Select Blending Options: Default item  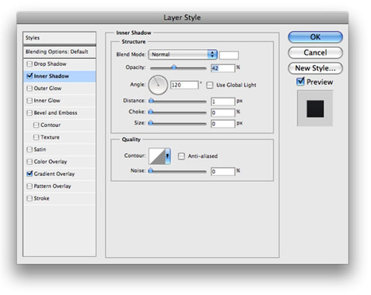(60, 52)
